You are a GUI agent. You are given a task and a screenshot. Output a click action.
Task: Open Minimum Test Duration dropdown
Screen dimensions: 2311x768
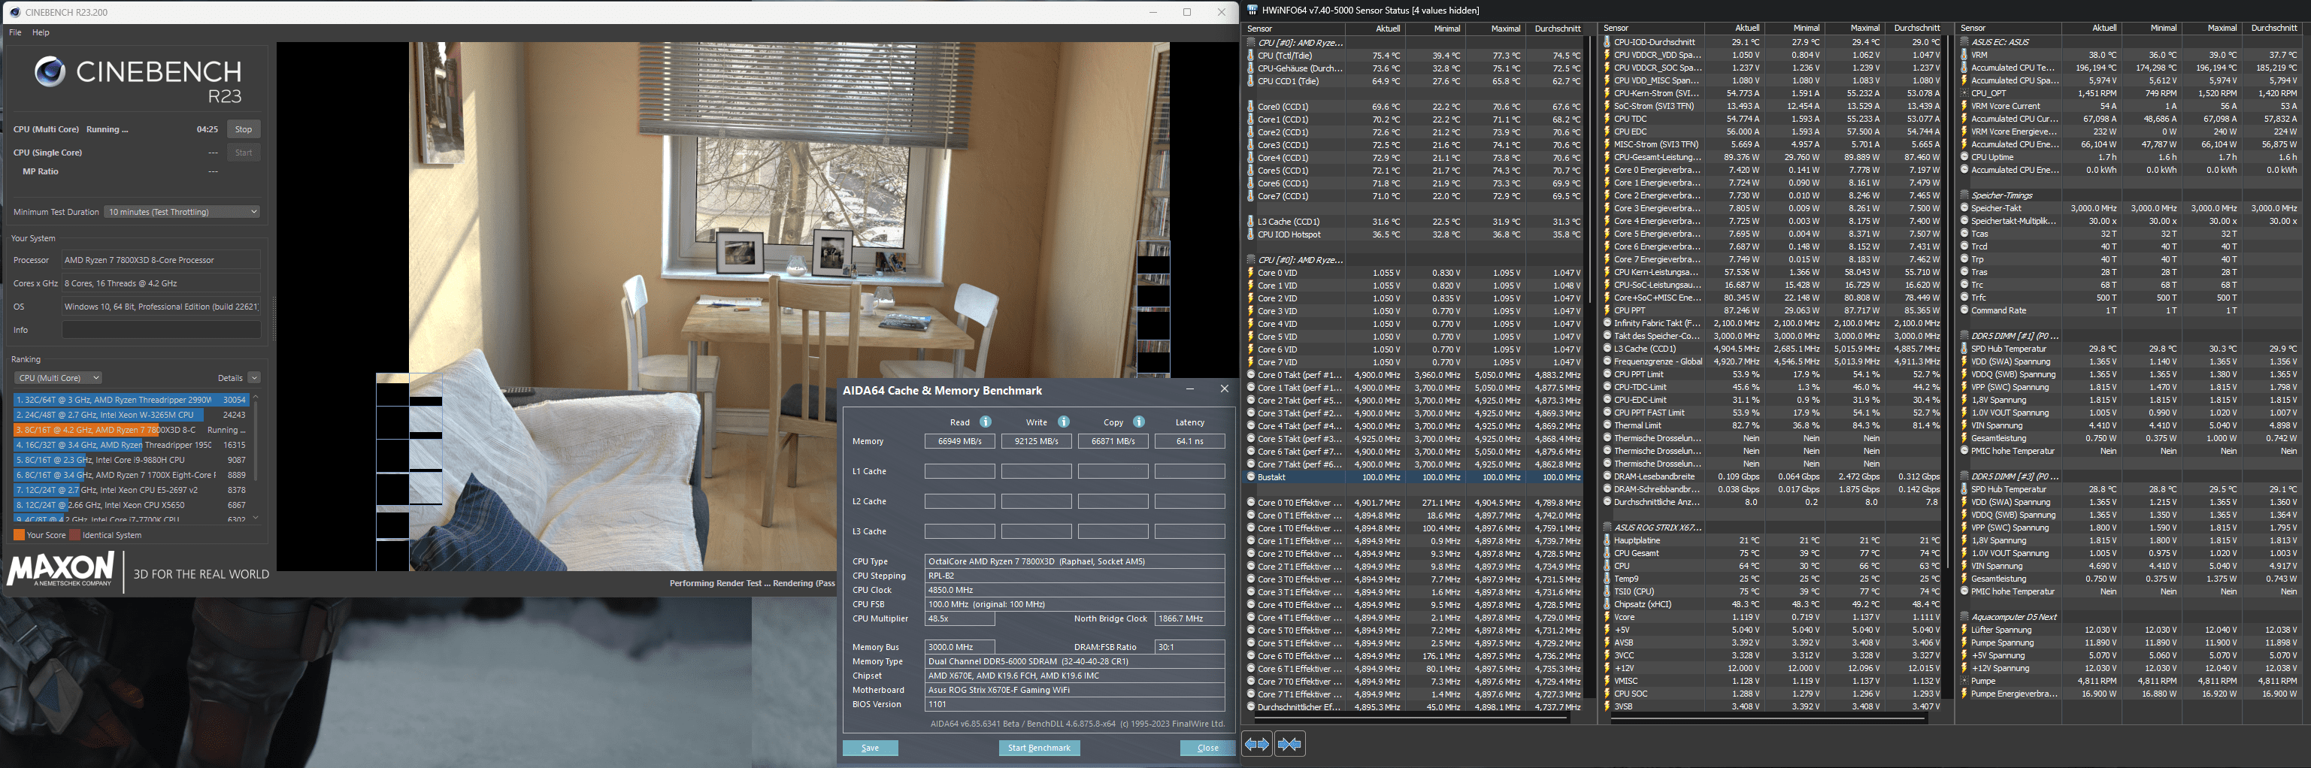pyautogui.click(x=183, y=212)
